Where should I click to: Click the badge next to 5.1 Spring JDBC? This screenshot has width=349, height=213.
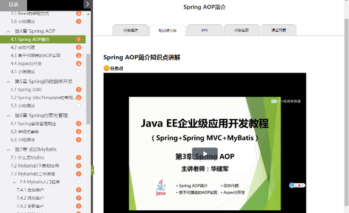coord(79,90)
